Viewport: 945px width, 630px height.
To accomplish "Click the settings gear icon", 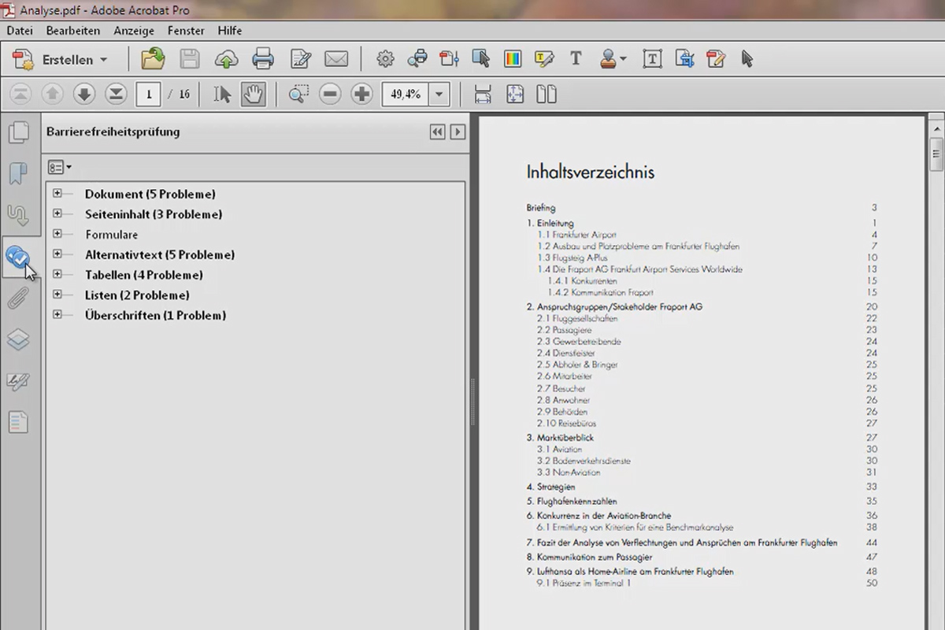I will click(385, 59).
